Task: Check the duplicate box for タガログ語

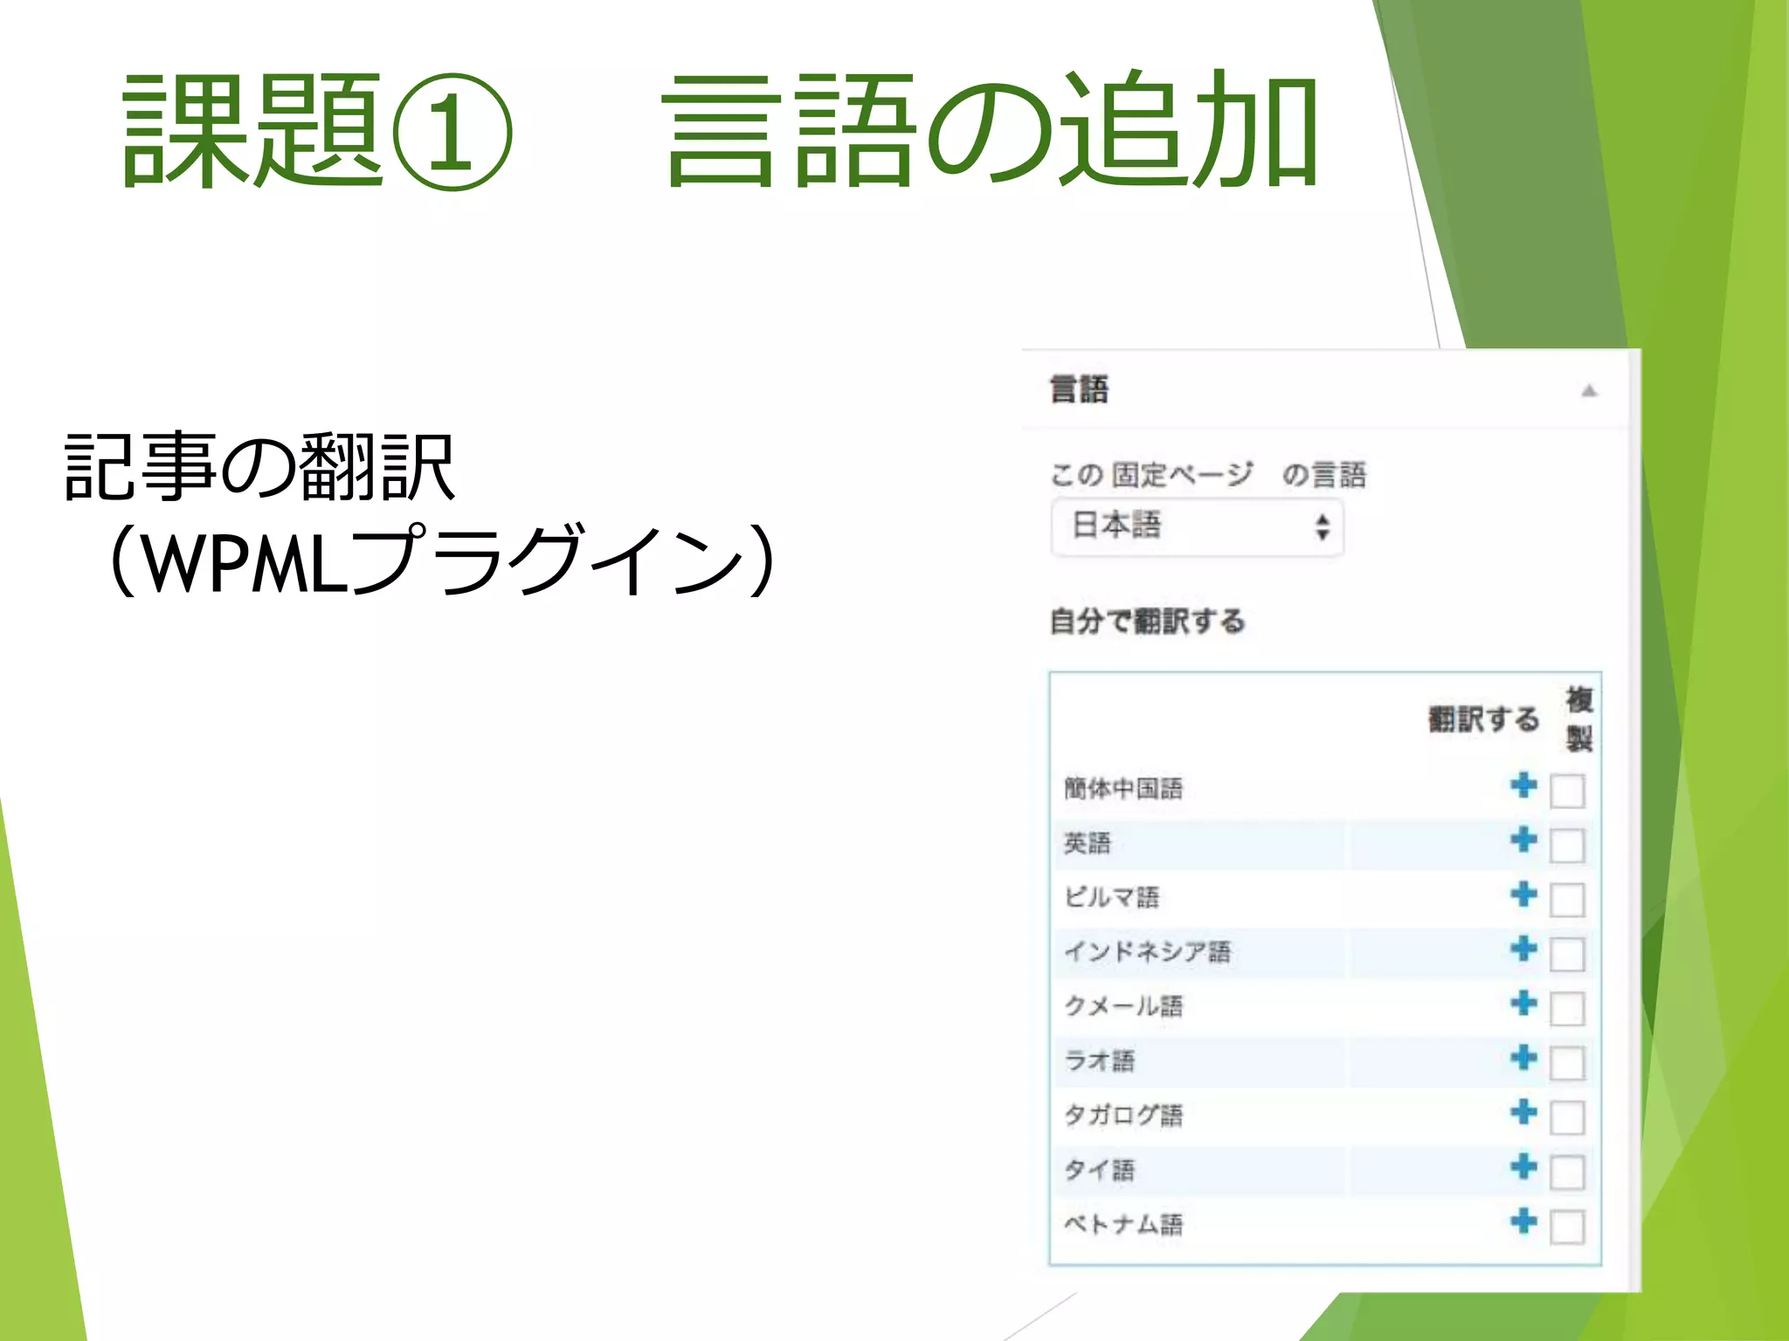Action: pyautogui.click(x=1567, y=1117)
